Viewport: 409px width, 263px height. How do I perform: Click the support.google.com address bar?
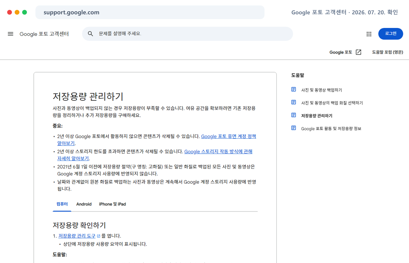coord(150,12)
